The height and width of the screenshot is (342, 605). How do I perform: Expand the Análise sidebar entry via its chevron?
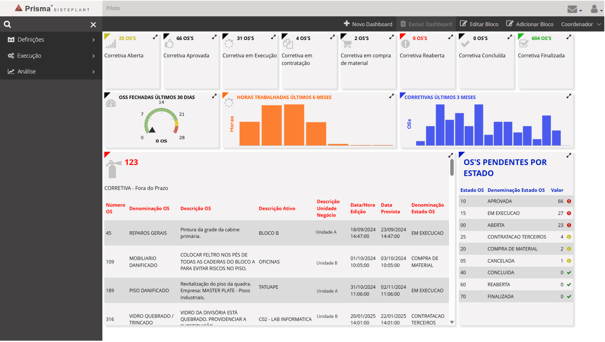click(x=93, y=71)
